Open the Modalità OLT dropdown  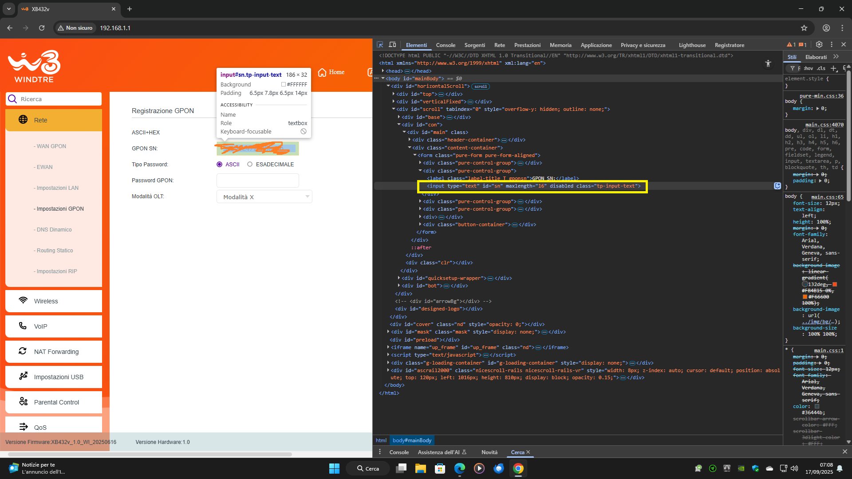pos(264,197)
